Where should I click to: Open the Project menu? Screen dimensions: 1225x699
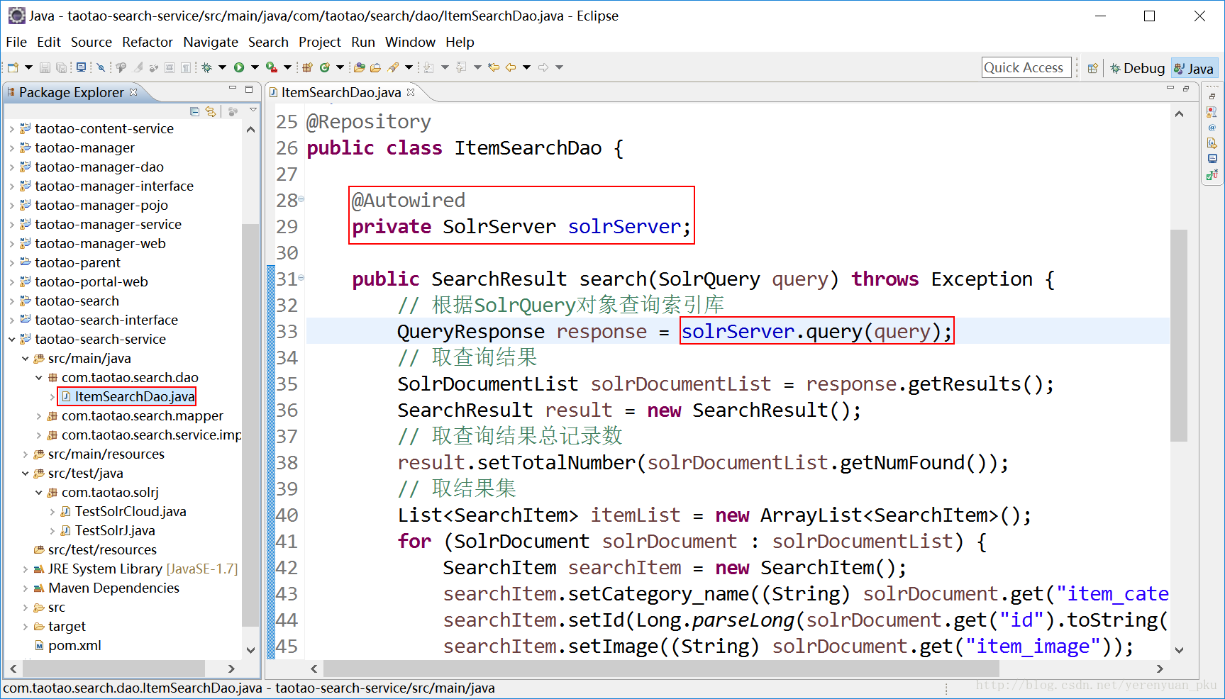click(x=320, y=42)
